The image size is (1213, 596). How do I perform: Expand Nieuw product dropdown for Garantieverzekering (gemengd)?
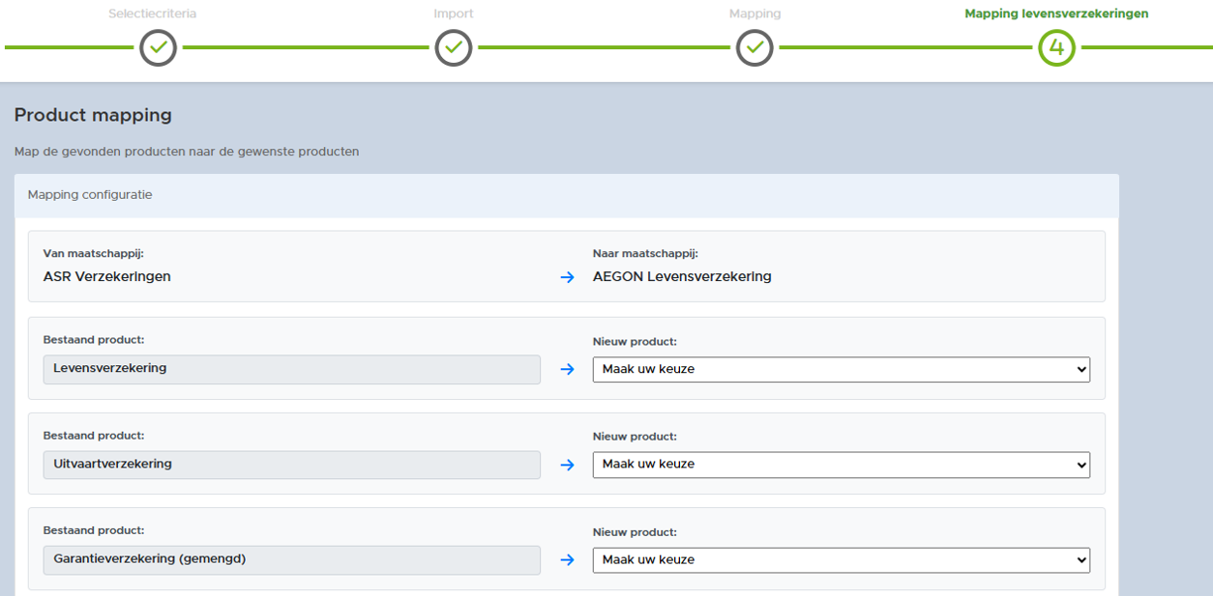(841, 559)
